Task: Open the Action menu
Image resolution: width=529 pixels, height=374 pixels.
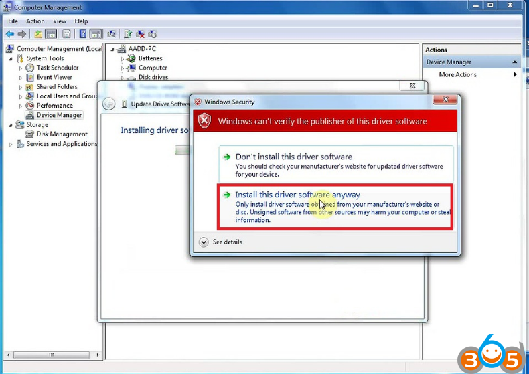Action: pos(35,21)
